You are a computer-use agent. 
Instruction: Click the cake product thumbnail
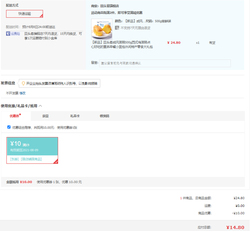click(102, 29)
